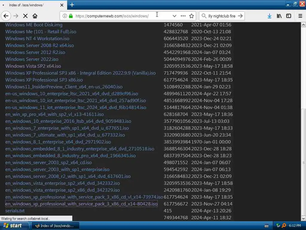This screenshot has width=306, height=230.
Task: Bookmark this page with the star
Action: tap(192, 16)
